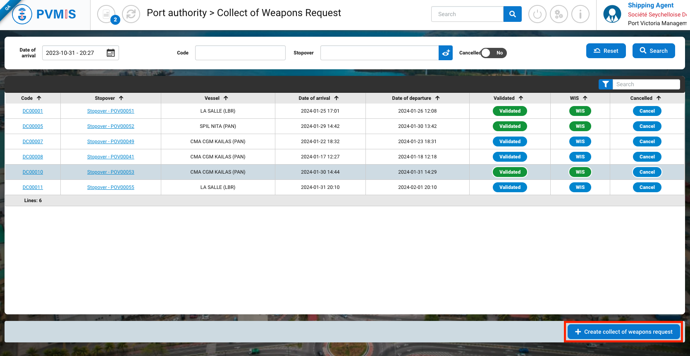The image size is (690, 356).
Task: Open Stopover - POV00053 link
Action: [x=110, y=172]
